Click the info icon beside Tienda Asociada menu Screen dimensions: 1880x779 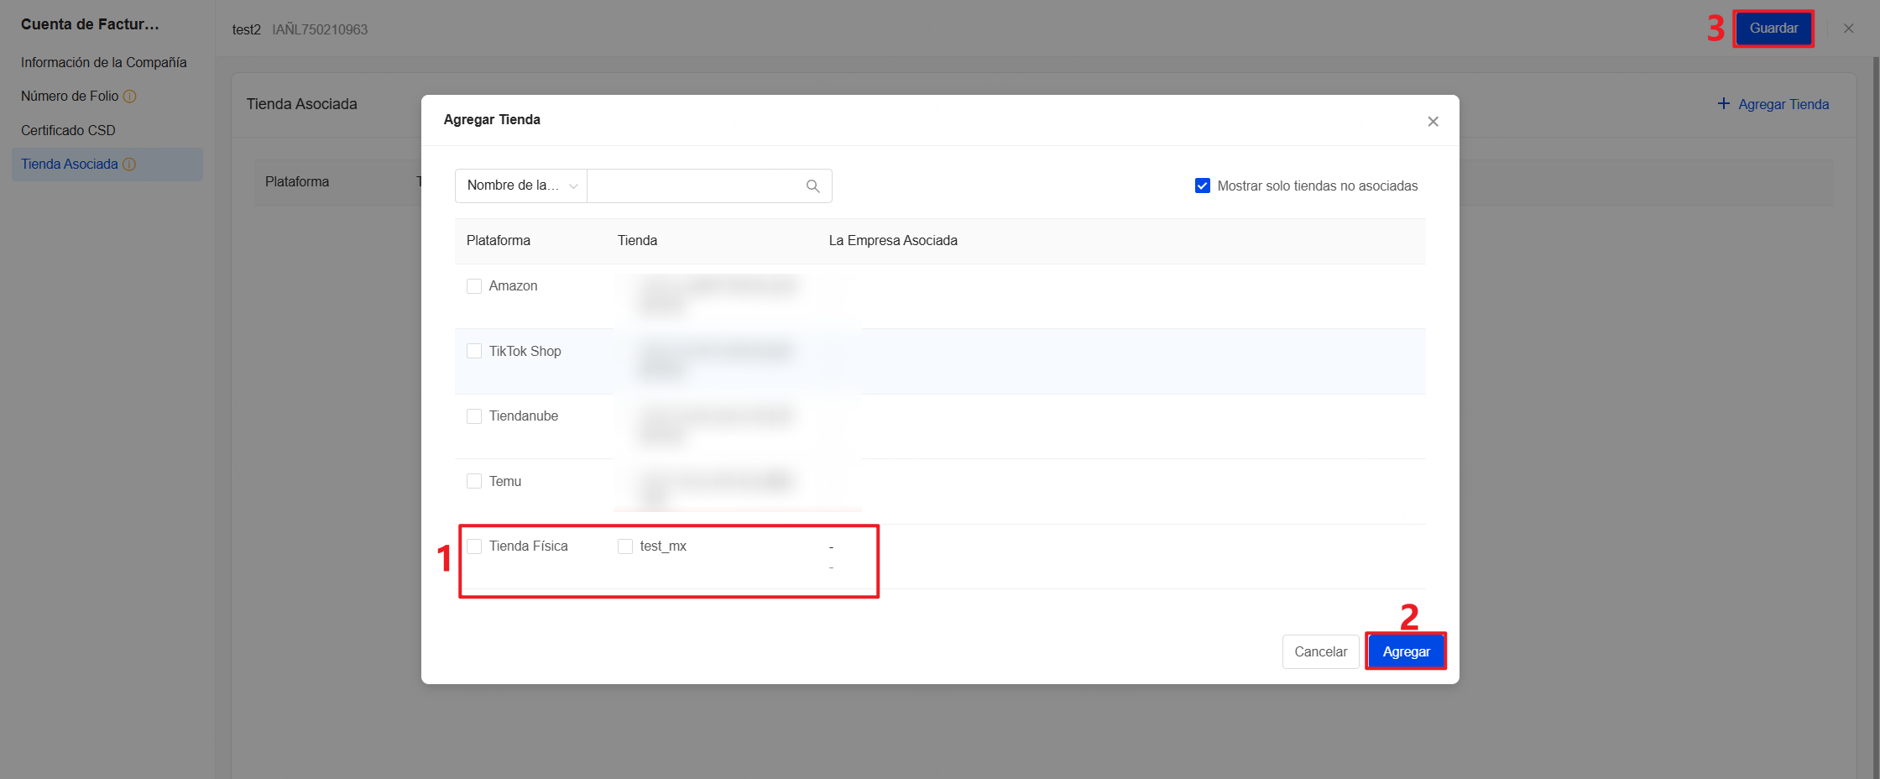click(x=129, y=165)
